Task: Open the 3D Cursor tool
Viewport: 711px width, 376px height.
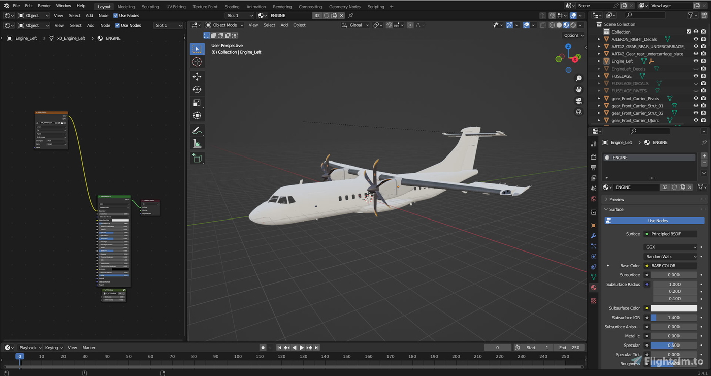Action: coord(197,61)
